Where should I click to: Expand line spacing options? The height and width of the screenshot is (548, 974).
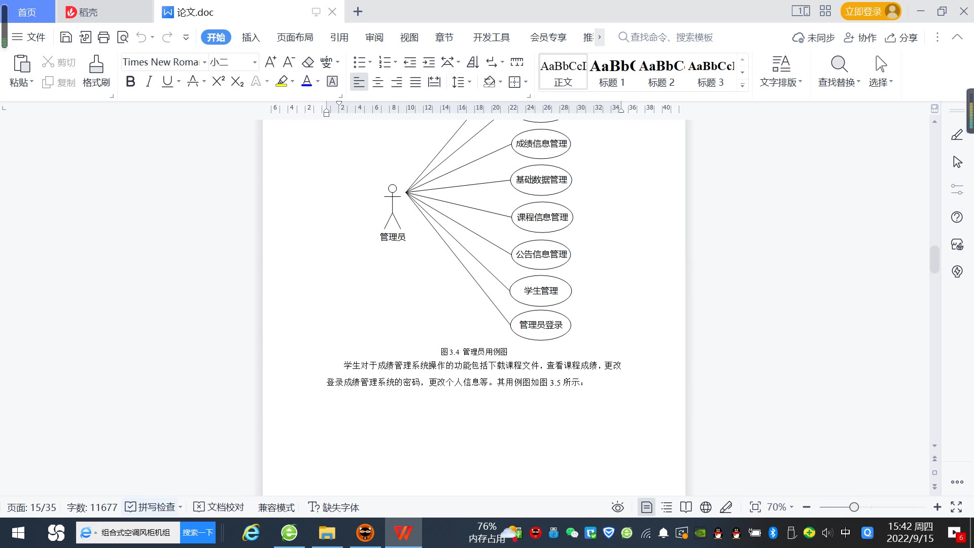(x=470, y=82)
